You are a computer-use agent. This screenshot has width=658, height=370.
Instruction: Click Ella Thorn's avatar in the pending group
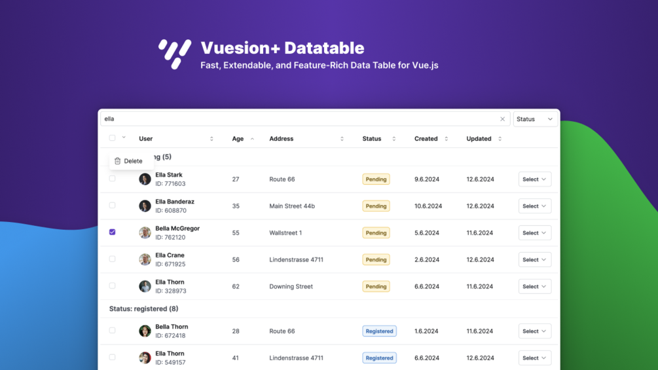tap(145, 286)
